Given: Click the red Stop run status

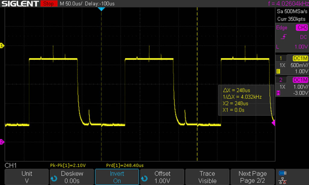Looking at the screenshot, I should pos(49,4).
